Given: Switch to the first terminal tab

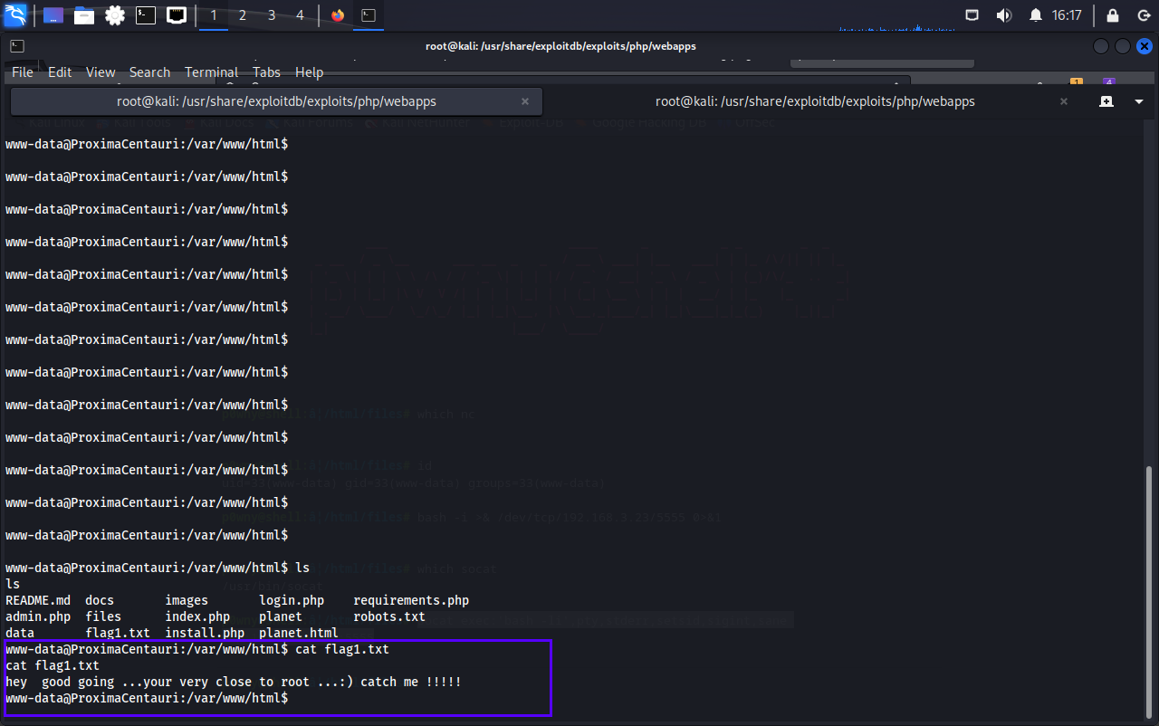Looking at the screenshot, I should click(x=276, y=101).
